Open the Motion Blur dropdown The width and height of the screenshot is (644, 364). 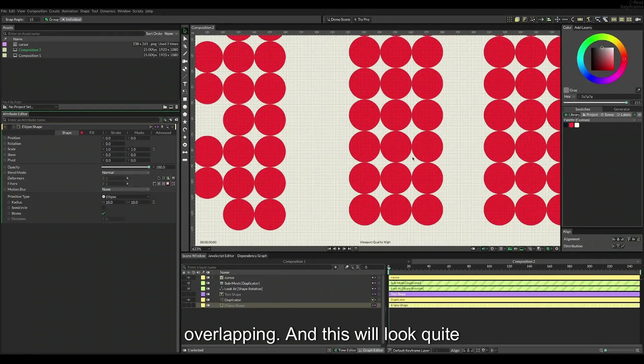(125, 189)
